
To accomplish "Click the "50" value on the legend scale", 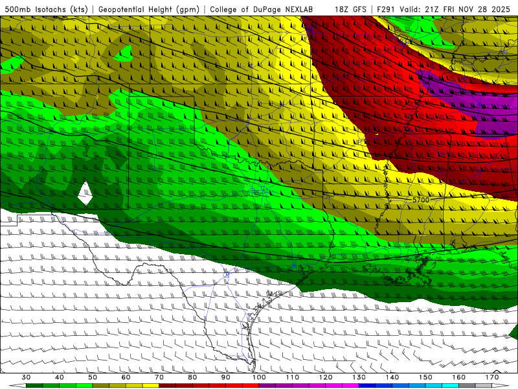I will point(93,377).
